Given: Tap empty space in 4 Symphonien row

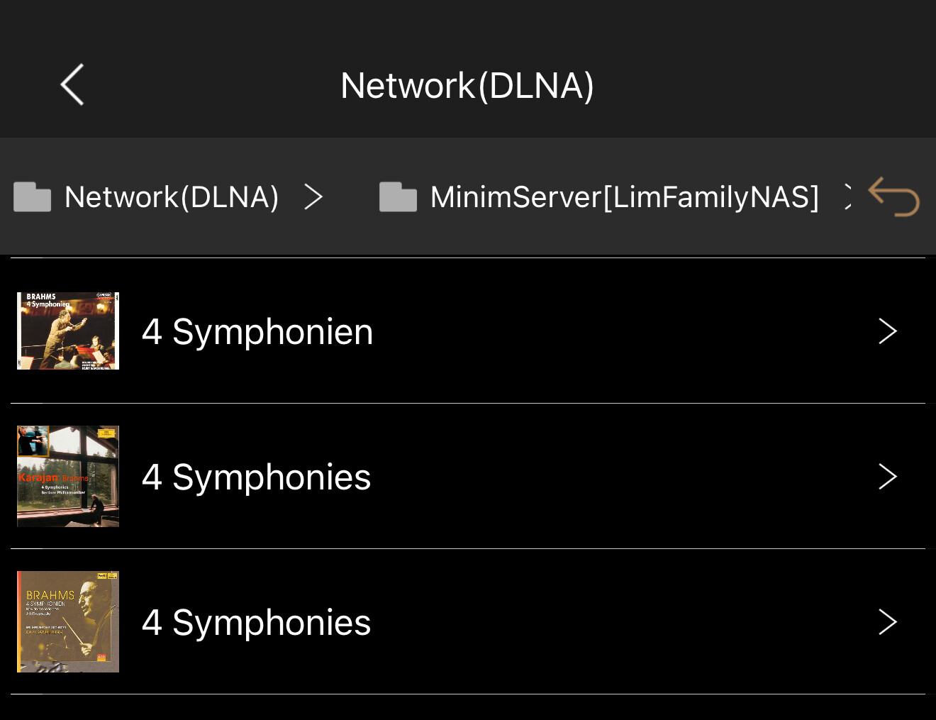Looking at the screenshot, I should [624, 331].
